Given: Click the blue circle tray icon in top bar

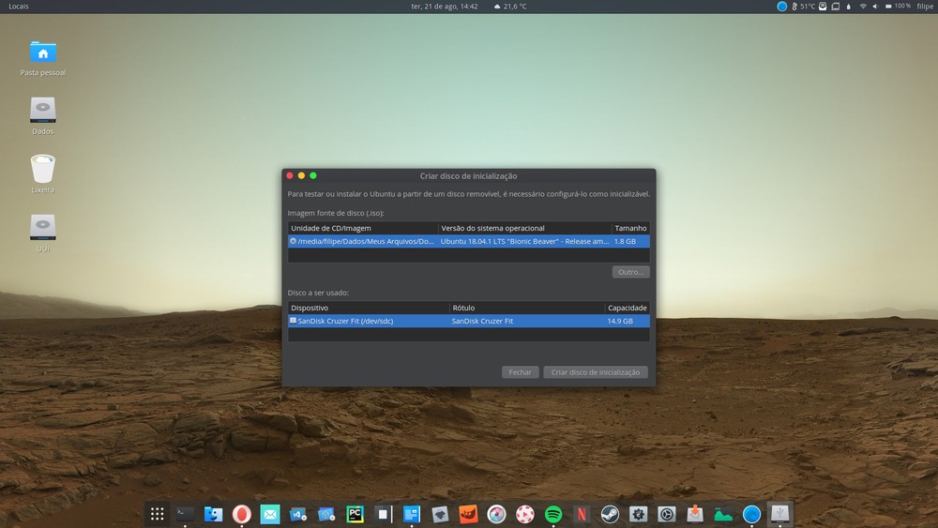Looking at the screenshot, I should tap(781, 6).
